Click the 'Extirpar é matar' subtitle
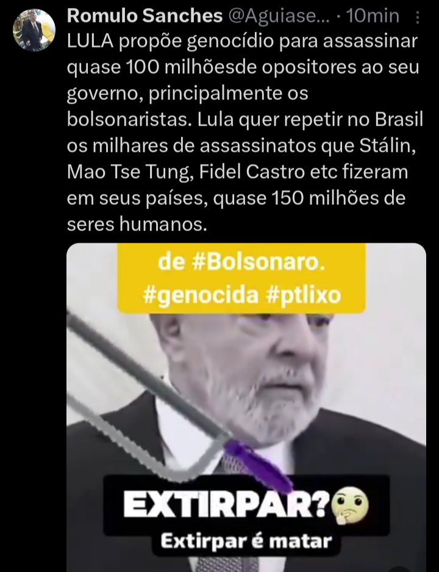Screen dimensions: 439x572 pyautogui.click(x=246, y=542)
